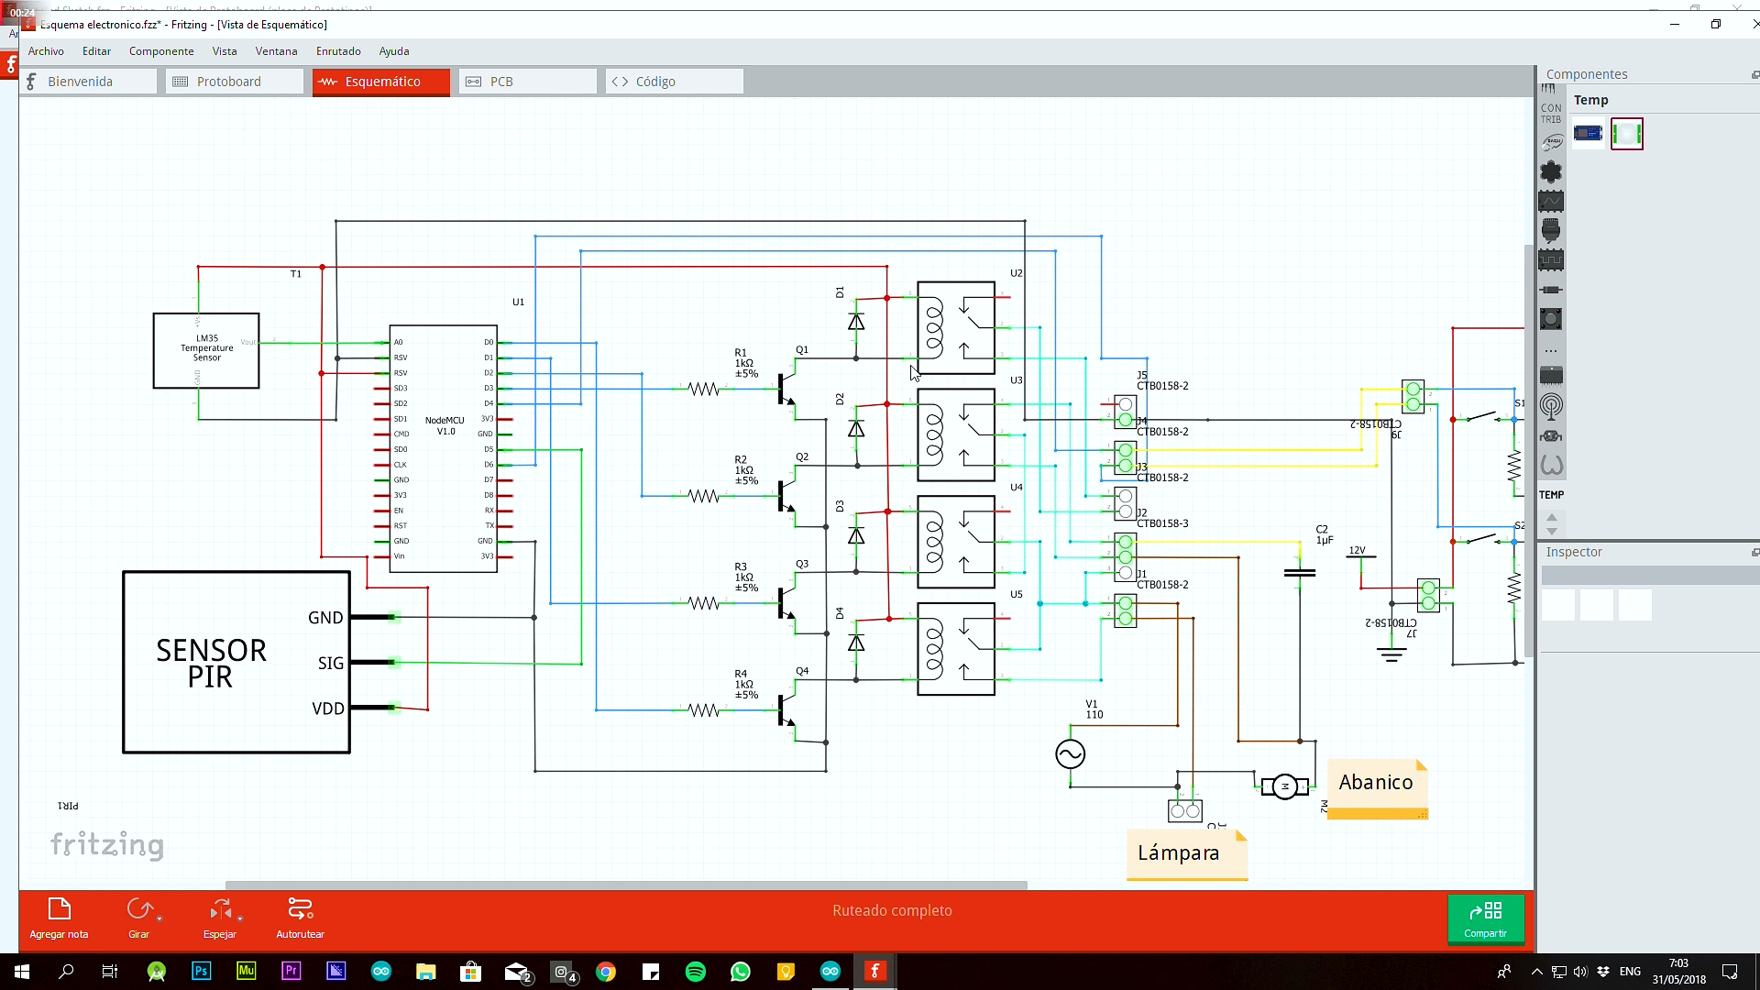
Task: Open the resistor parts bin
Action: [x=1551, y=290]
